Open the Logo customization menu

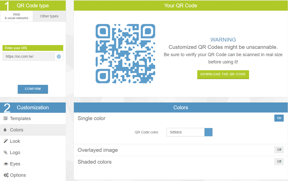coord(33,153)
